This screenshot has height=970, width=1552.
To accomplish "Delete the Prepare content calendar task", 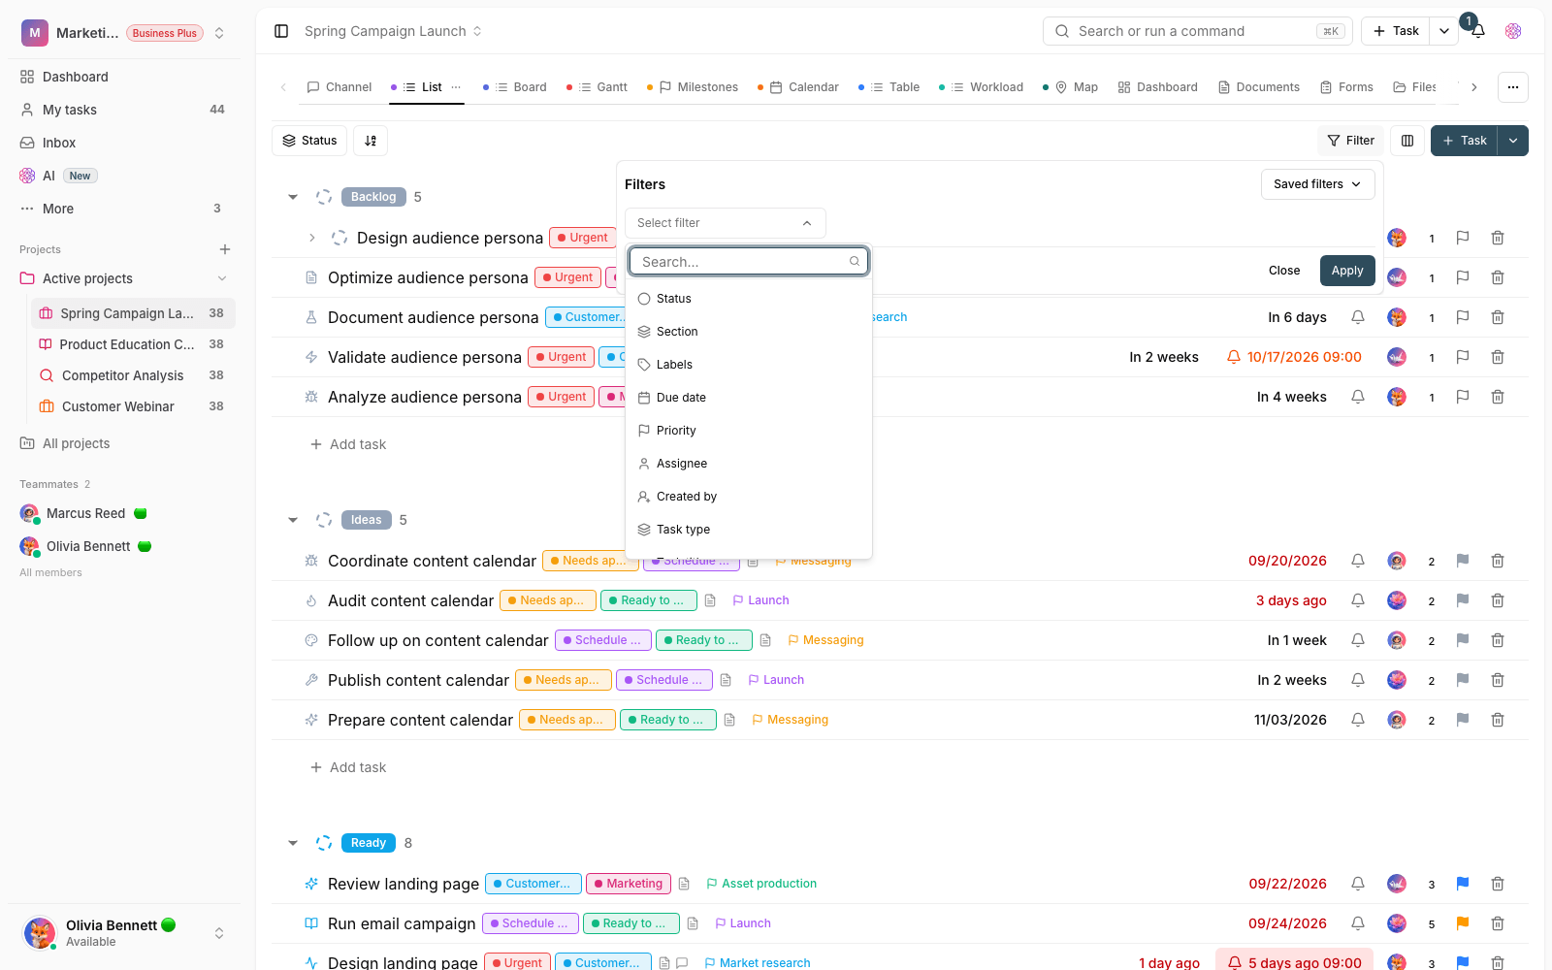I will pos(1498,720).
